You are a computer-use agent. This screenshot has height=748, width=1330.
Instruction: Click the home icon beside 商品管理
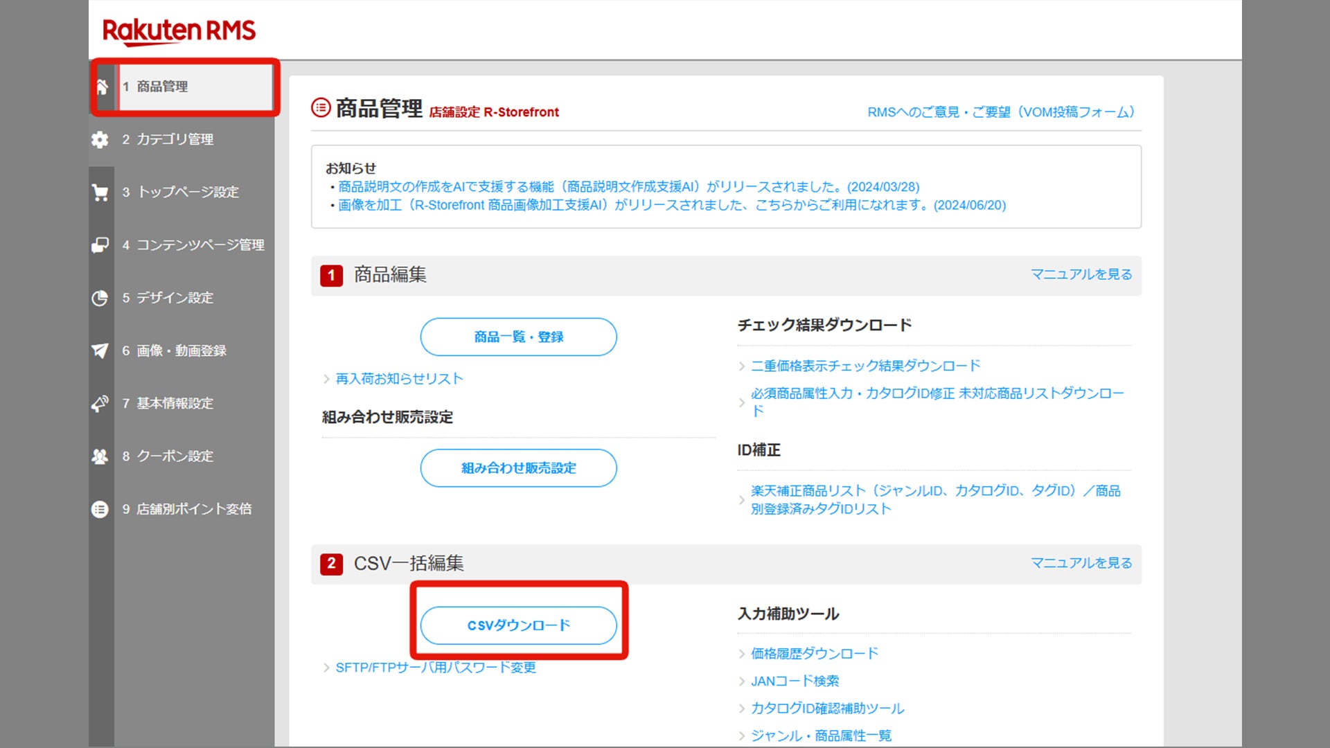pyautogui.click(x=101, y=87)
